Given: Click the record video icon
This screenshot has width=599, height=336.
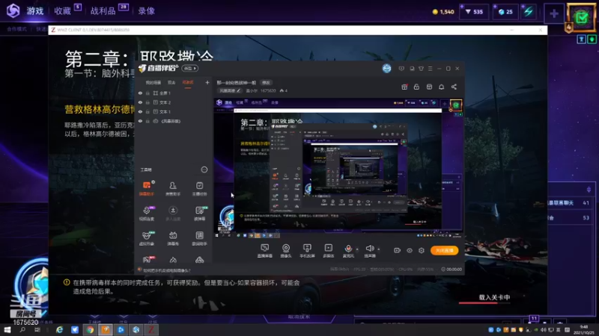Looking at the screenshot, I should (398, 250).
